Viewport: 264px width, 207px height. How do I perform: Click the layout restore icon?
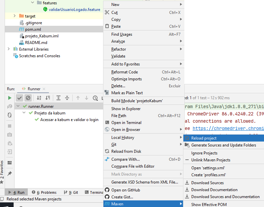point(10,163)
